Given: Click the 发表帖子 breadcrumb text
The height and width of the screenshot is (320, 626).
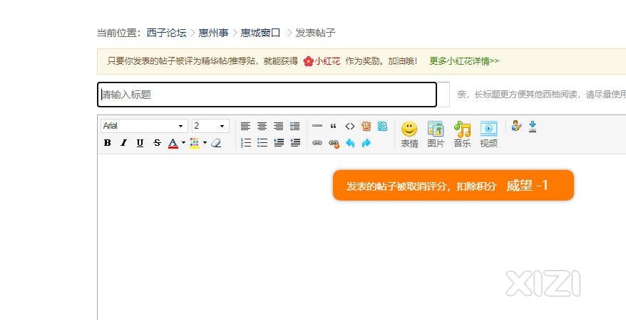Looking at the screenshot, I should [x=315, y=33].
